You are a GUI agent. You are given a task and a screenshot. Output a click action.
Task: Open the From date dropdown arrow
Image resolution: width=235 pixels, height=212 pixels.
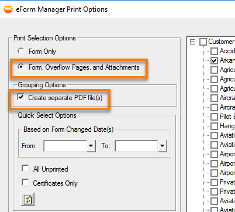click(91, 146)
